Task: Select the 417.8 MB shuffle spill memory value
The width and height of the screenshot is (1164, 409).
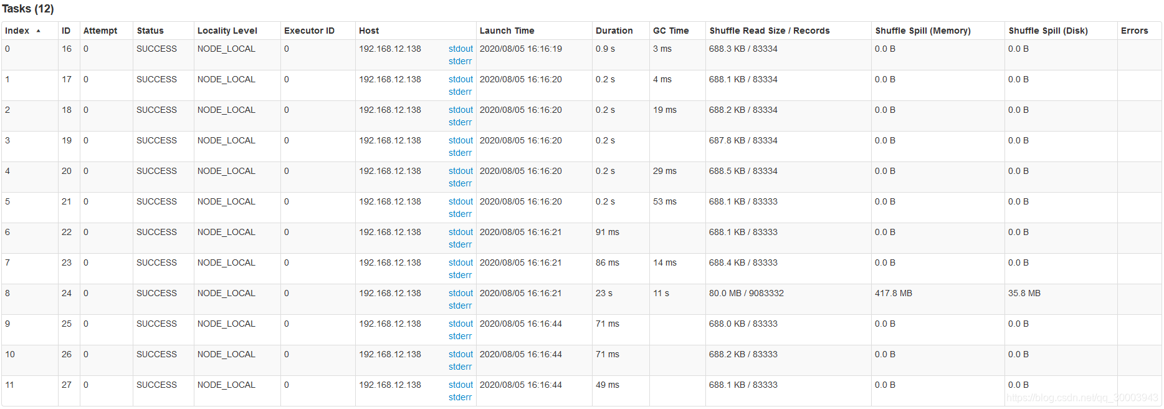Action: click(x=894, y=293)
